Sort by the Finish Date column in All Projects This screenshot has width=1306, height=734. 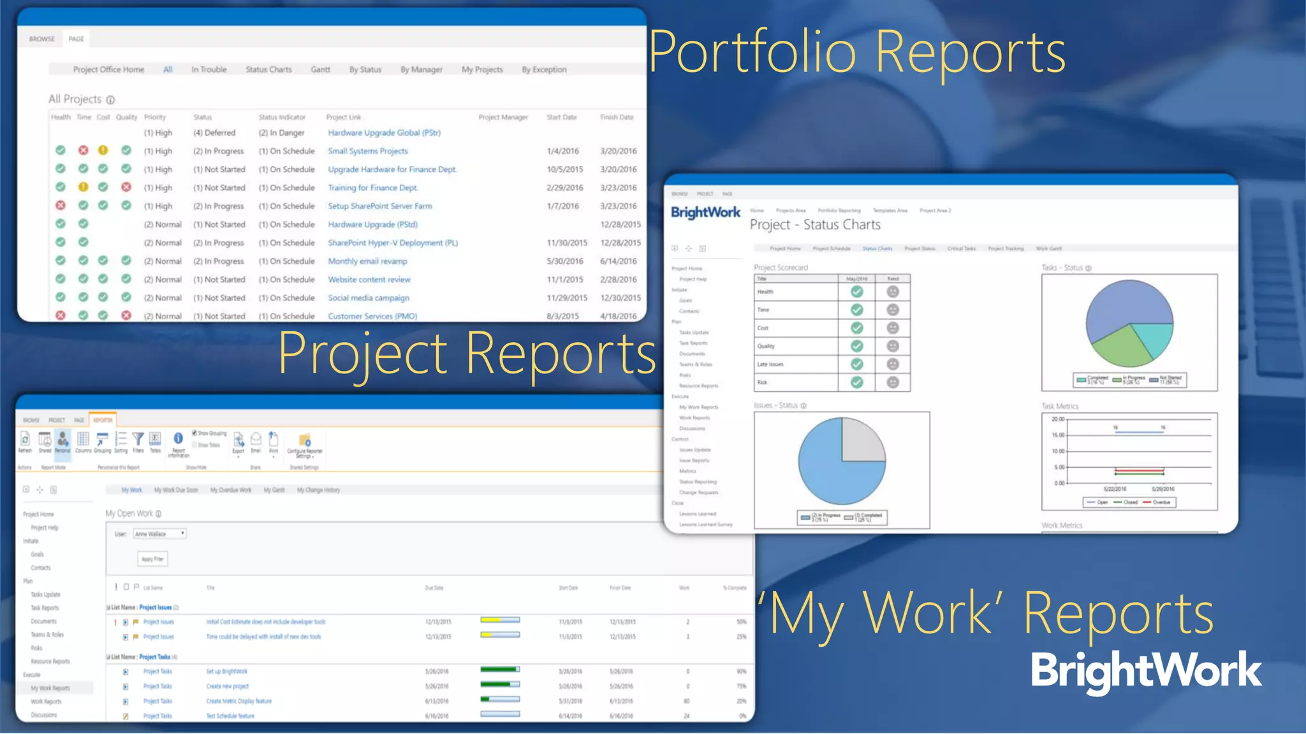617,117
